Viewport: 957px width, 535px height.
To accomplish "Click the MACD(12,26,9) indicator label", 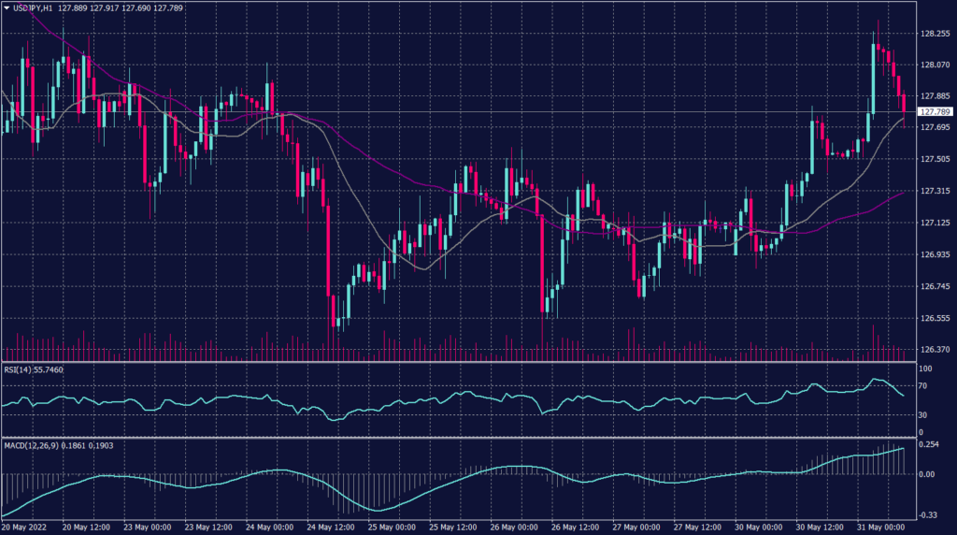I will [36, 447].
